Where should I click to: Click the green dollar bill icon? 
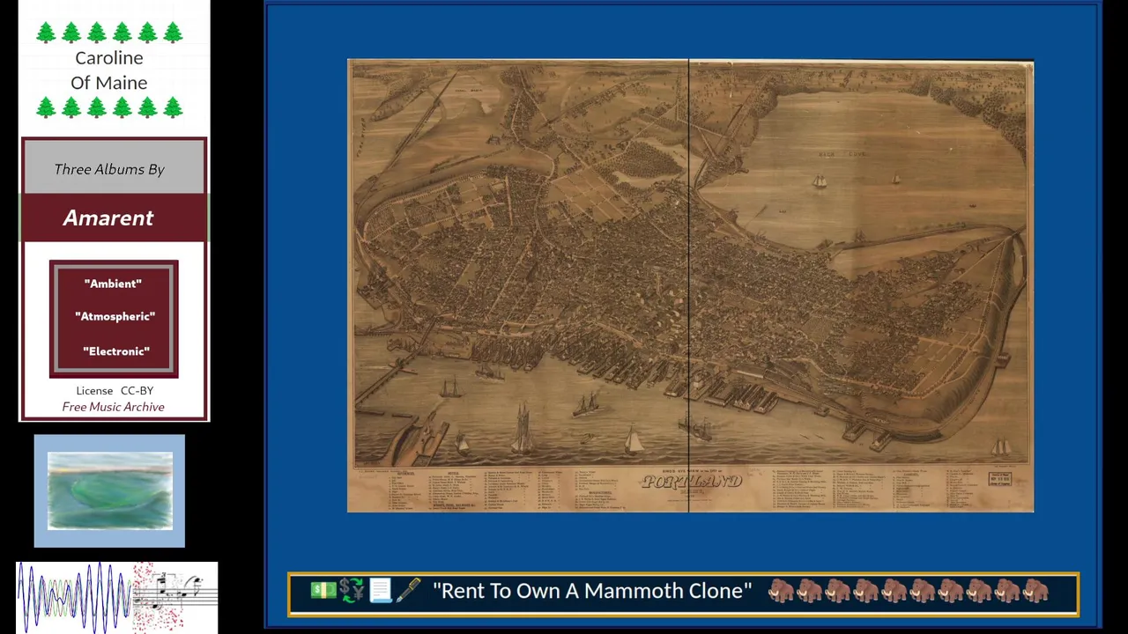click(x=323, y=590)
